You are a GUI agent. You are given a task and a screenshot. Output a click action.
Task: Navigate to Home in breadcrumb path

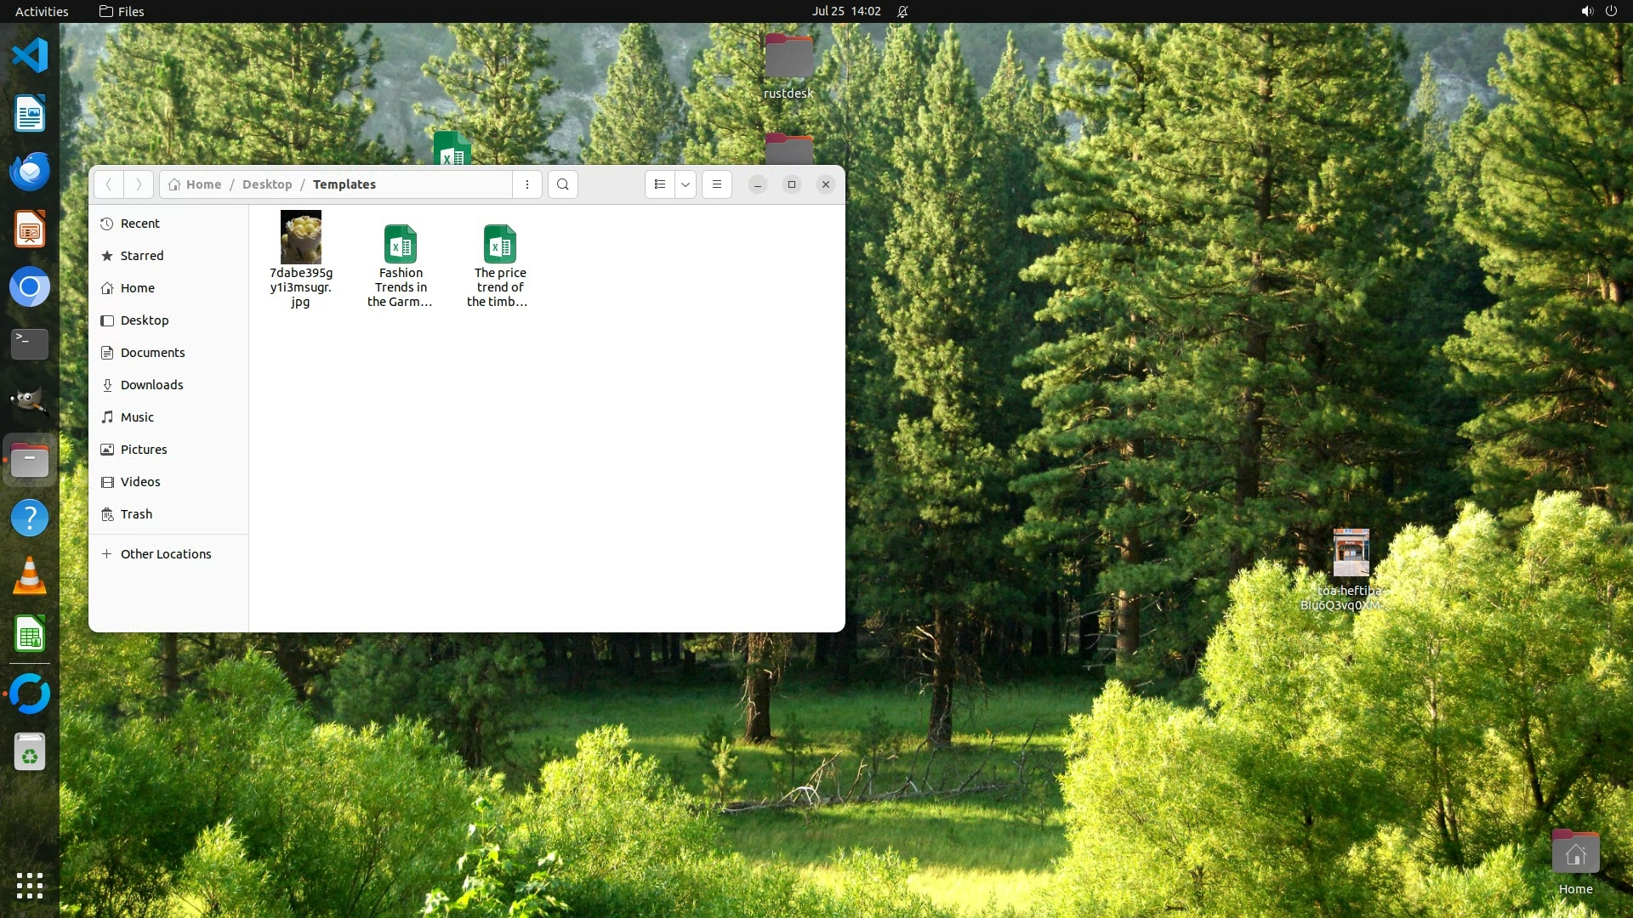click(x=202, y=184)
